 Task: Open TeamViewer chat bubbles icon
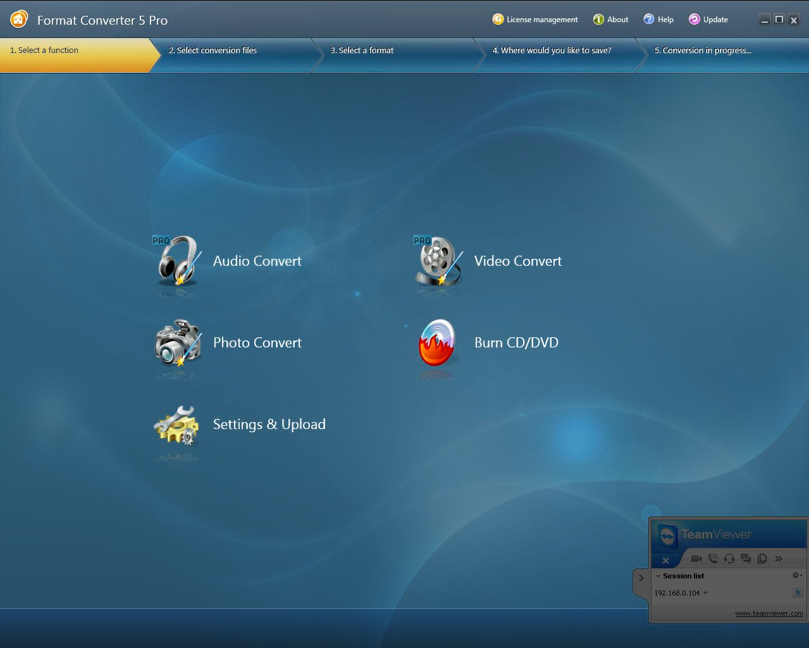click(x=746, y=559)
